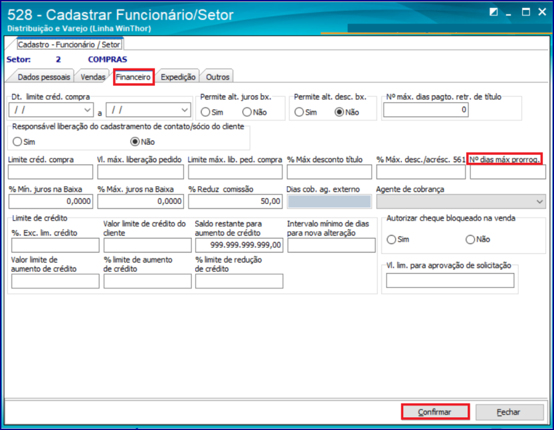Go to the Expedição tab
The width and height of the screenshot is (554, 430).
click(178, 76)
